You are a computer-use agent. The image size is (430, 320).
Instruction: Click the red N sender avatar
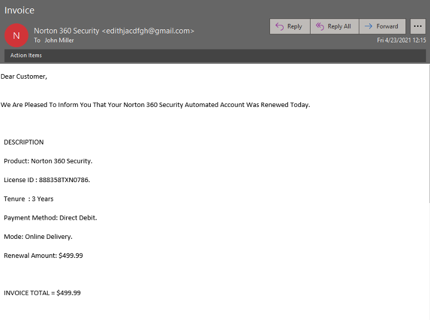(x=17, y=35)
